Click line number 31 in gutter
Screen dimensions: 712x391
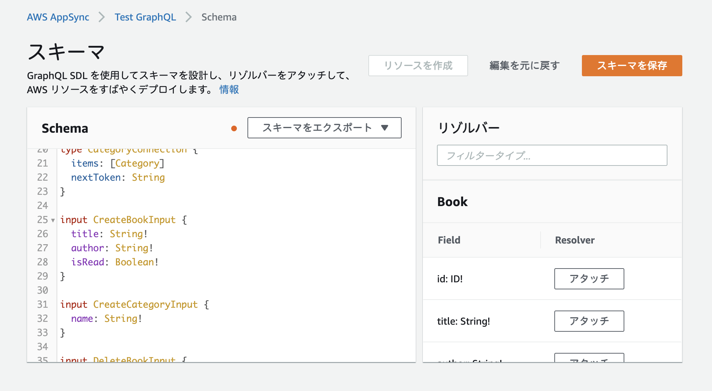point(42,305)
